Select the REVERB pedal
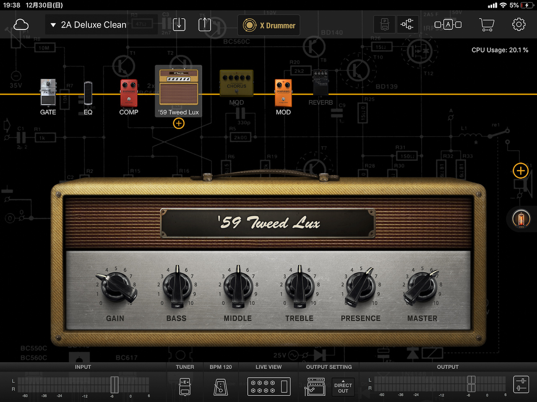 point(321,83)
